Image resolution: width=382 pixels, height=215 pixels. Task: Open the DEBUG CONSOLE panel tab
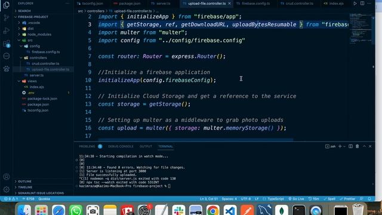(x=121, y=146)
